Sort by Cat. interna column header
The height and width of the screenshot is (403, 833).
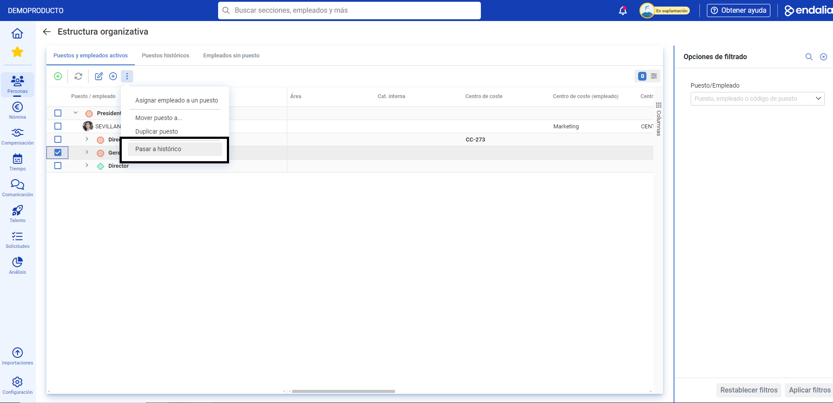391,96
